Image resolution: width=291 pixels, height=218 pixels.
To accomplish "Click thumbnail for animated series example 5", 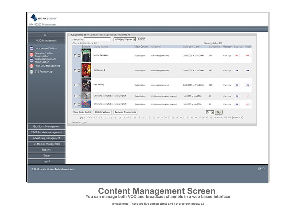I will [86, 96].
